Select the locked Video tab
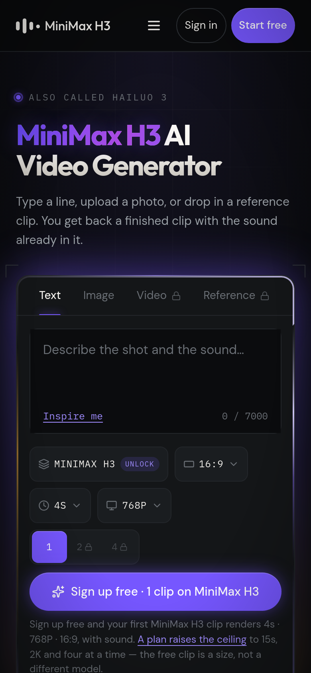311x673 pixels. [x=158, y=295]
